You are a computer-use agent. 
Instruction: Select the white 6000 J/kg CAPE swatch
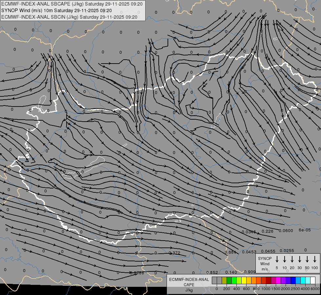point(313,280)
